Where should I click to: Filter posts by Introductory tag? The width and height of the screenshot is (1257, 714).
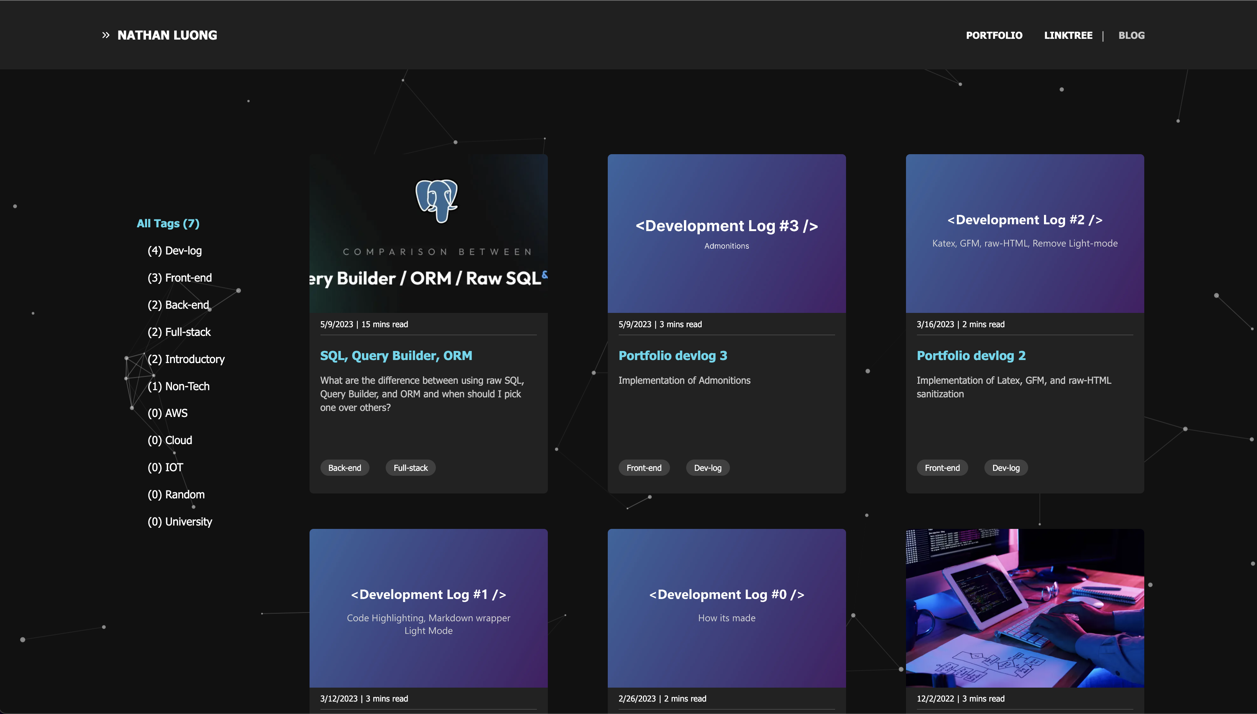(x=186, y=359)
